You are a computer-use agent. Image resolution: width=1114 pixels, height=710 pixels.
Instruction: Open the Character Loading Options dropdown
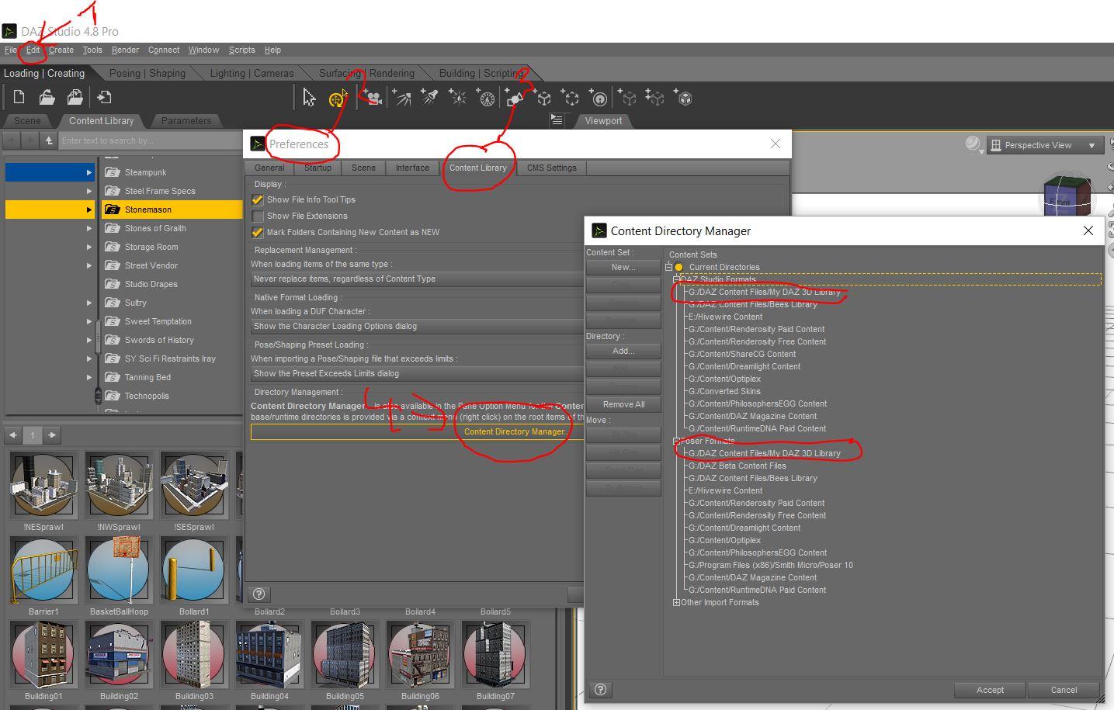point(417,327)
